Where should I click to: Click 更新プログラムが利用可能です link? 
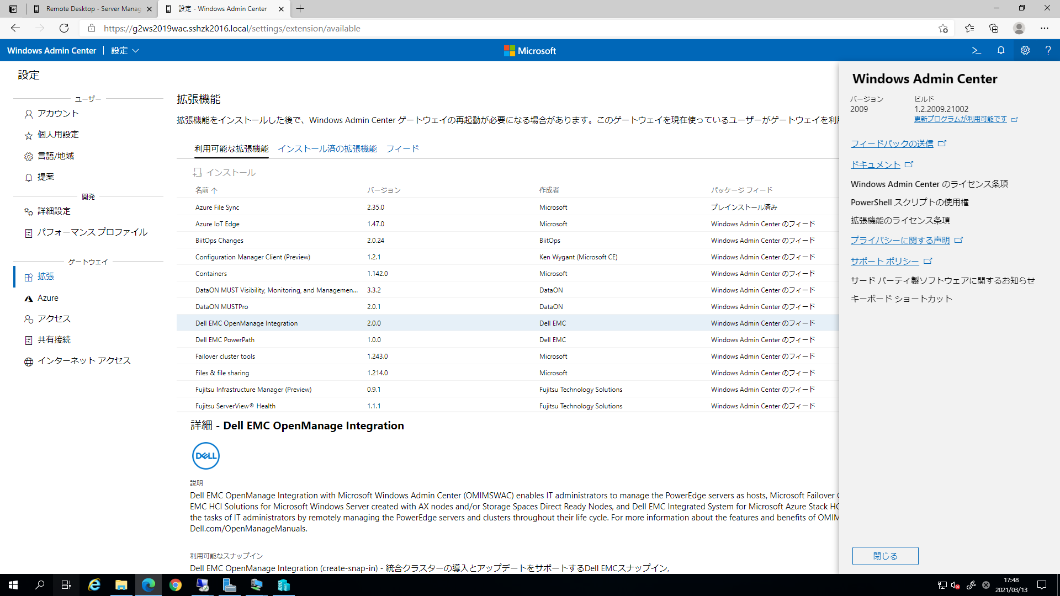tap(961, 119)
